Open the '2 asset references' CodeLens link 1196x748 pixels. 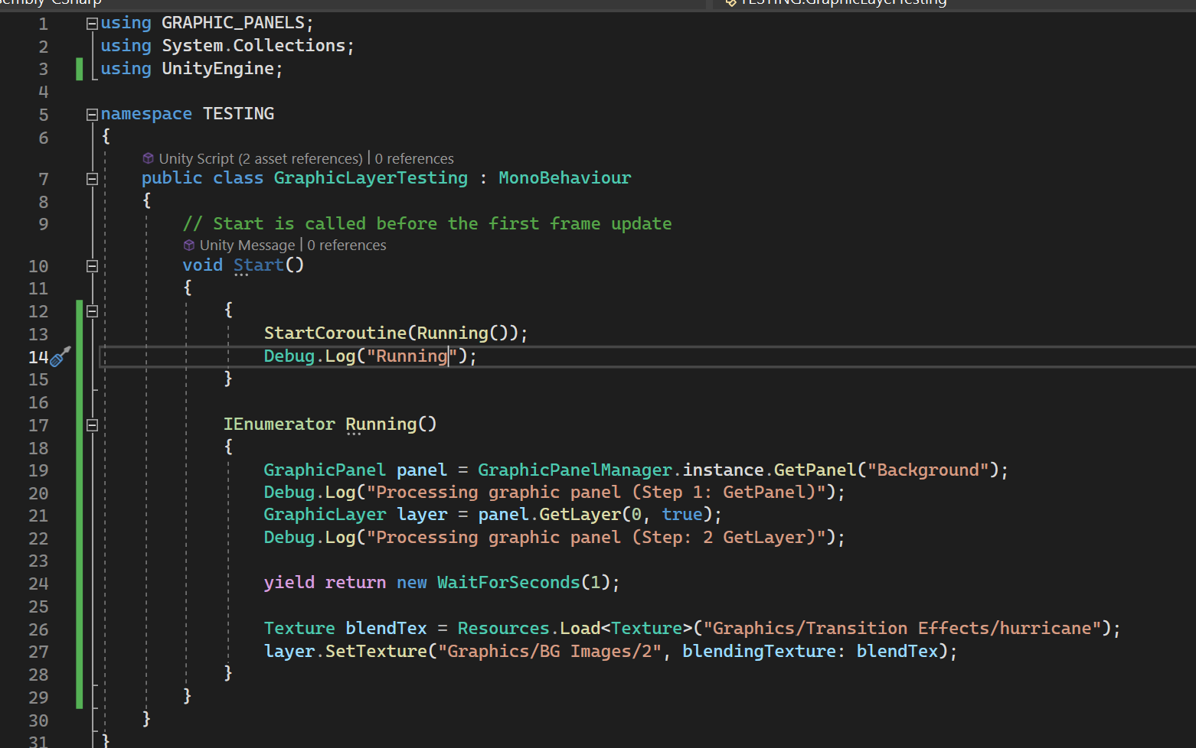[300, 158]
